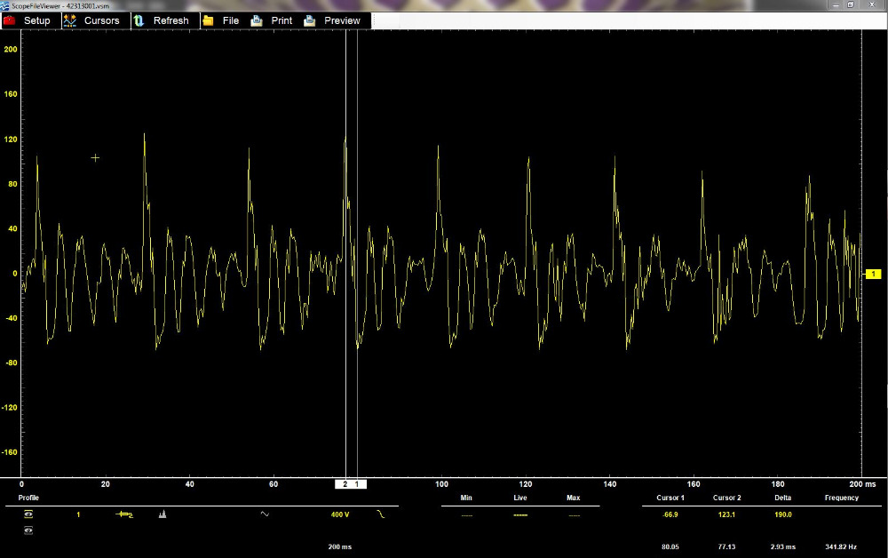
Task: Select the yellow probe icon for channel 1
Action: pyautogui.click(x=123, y=514)
